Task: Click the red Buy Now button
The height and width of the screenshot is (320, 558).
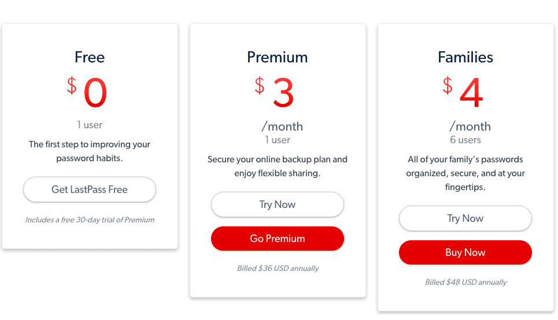Action: [465, 252]
